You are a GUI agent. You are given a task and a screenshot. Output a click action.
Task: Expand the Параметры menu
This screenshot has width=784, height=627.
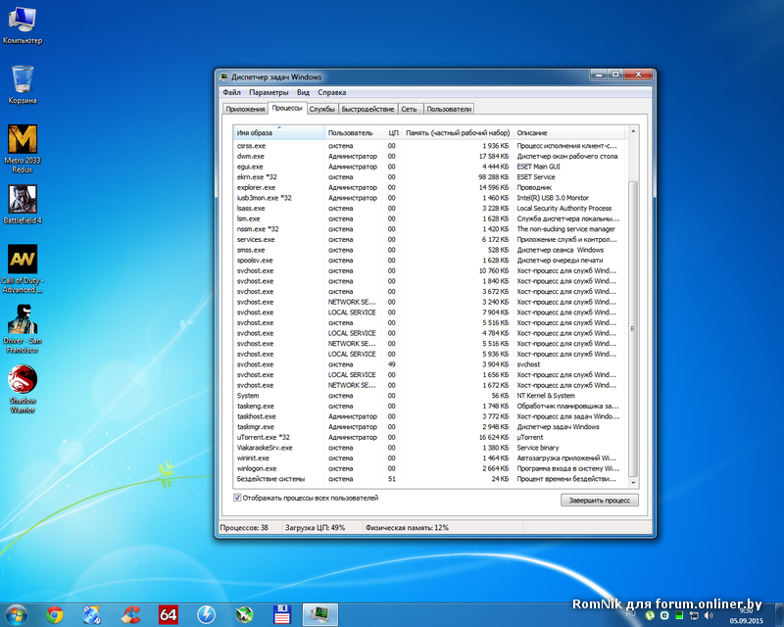click(x=269, y=92)
